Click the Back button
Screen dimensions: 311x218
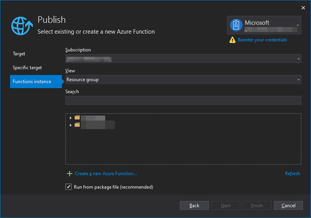tap(194, 206)
